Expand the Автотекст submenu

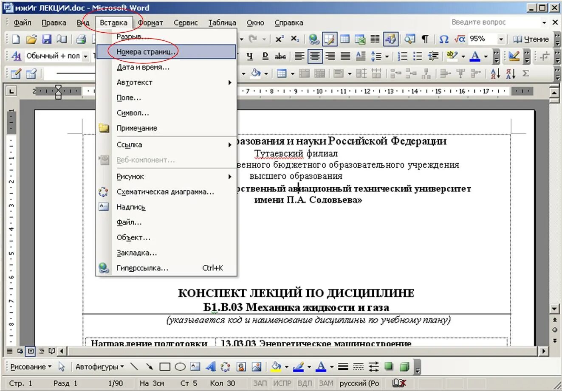click(166, 82)
